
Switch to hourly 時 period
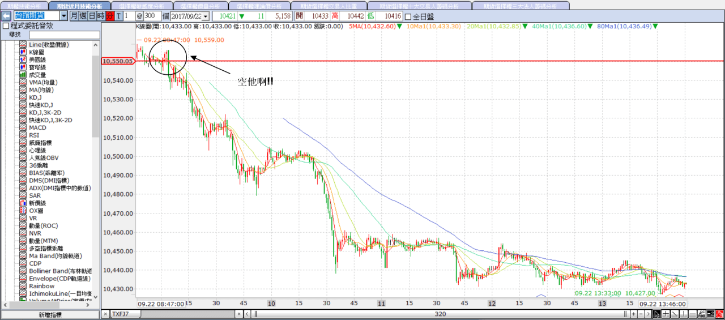click(101, 16)
